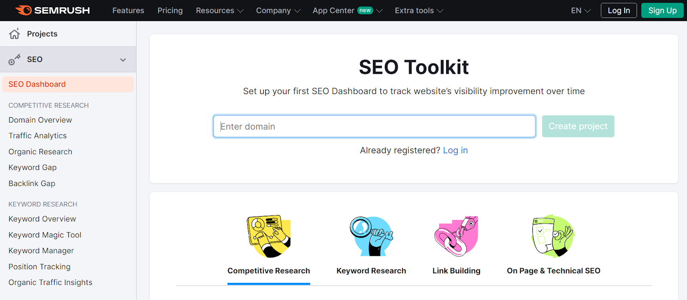Click the Create project button

click(x=578, y=126)
